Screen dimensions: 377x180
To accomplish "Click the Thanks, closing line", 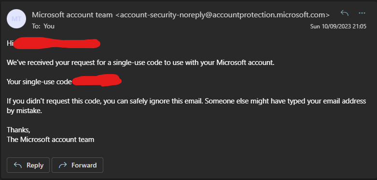I will point(18,129).
